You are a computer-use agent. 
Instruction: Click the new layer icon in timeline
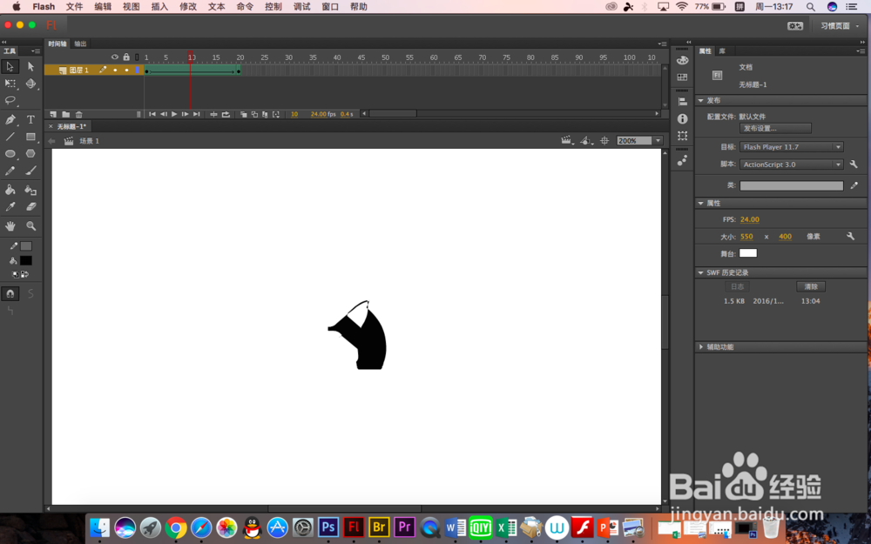pyautogui.click(x=53, y=114)
